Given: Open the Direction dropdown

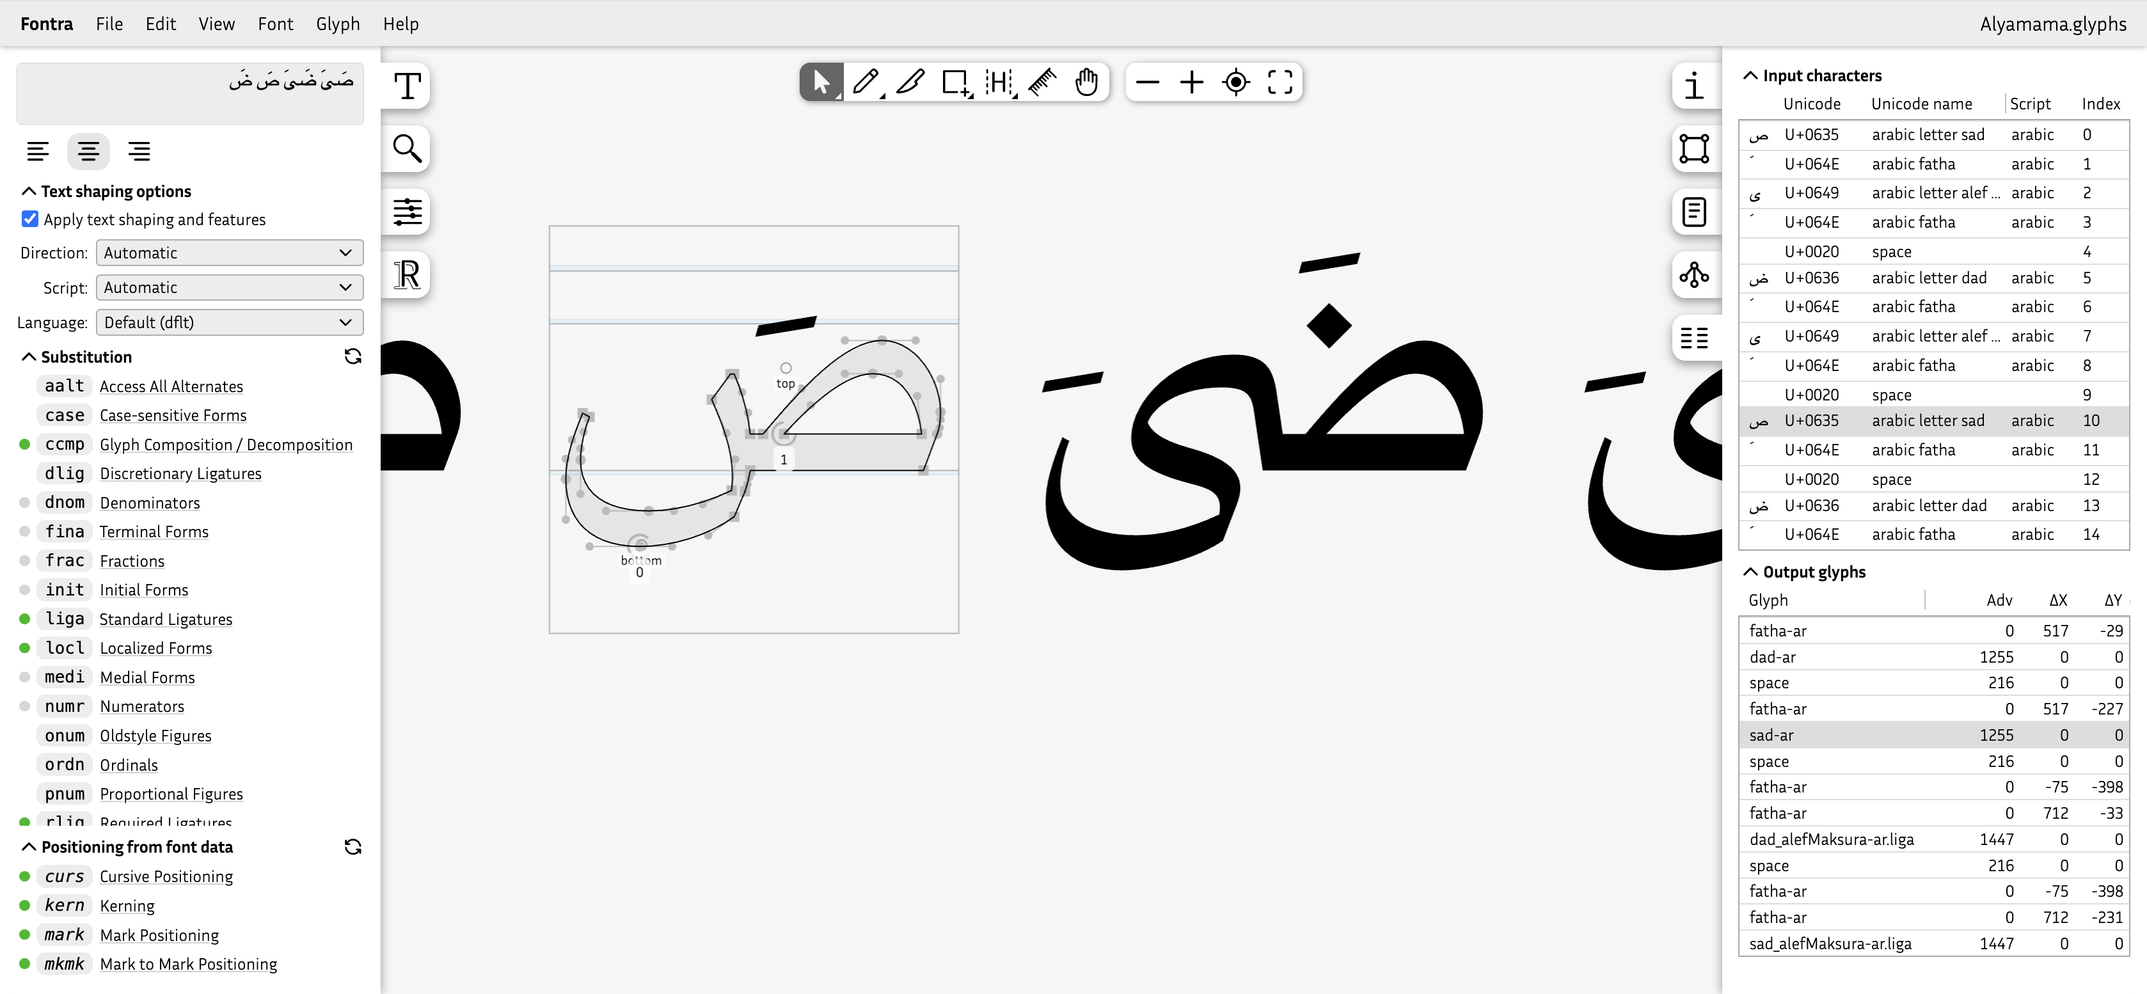Looking at the screenshot, I should pyautogui.click(x=228, y=253).
